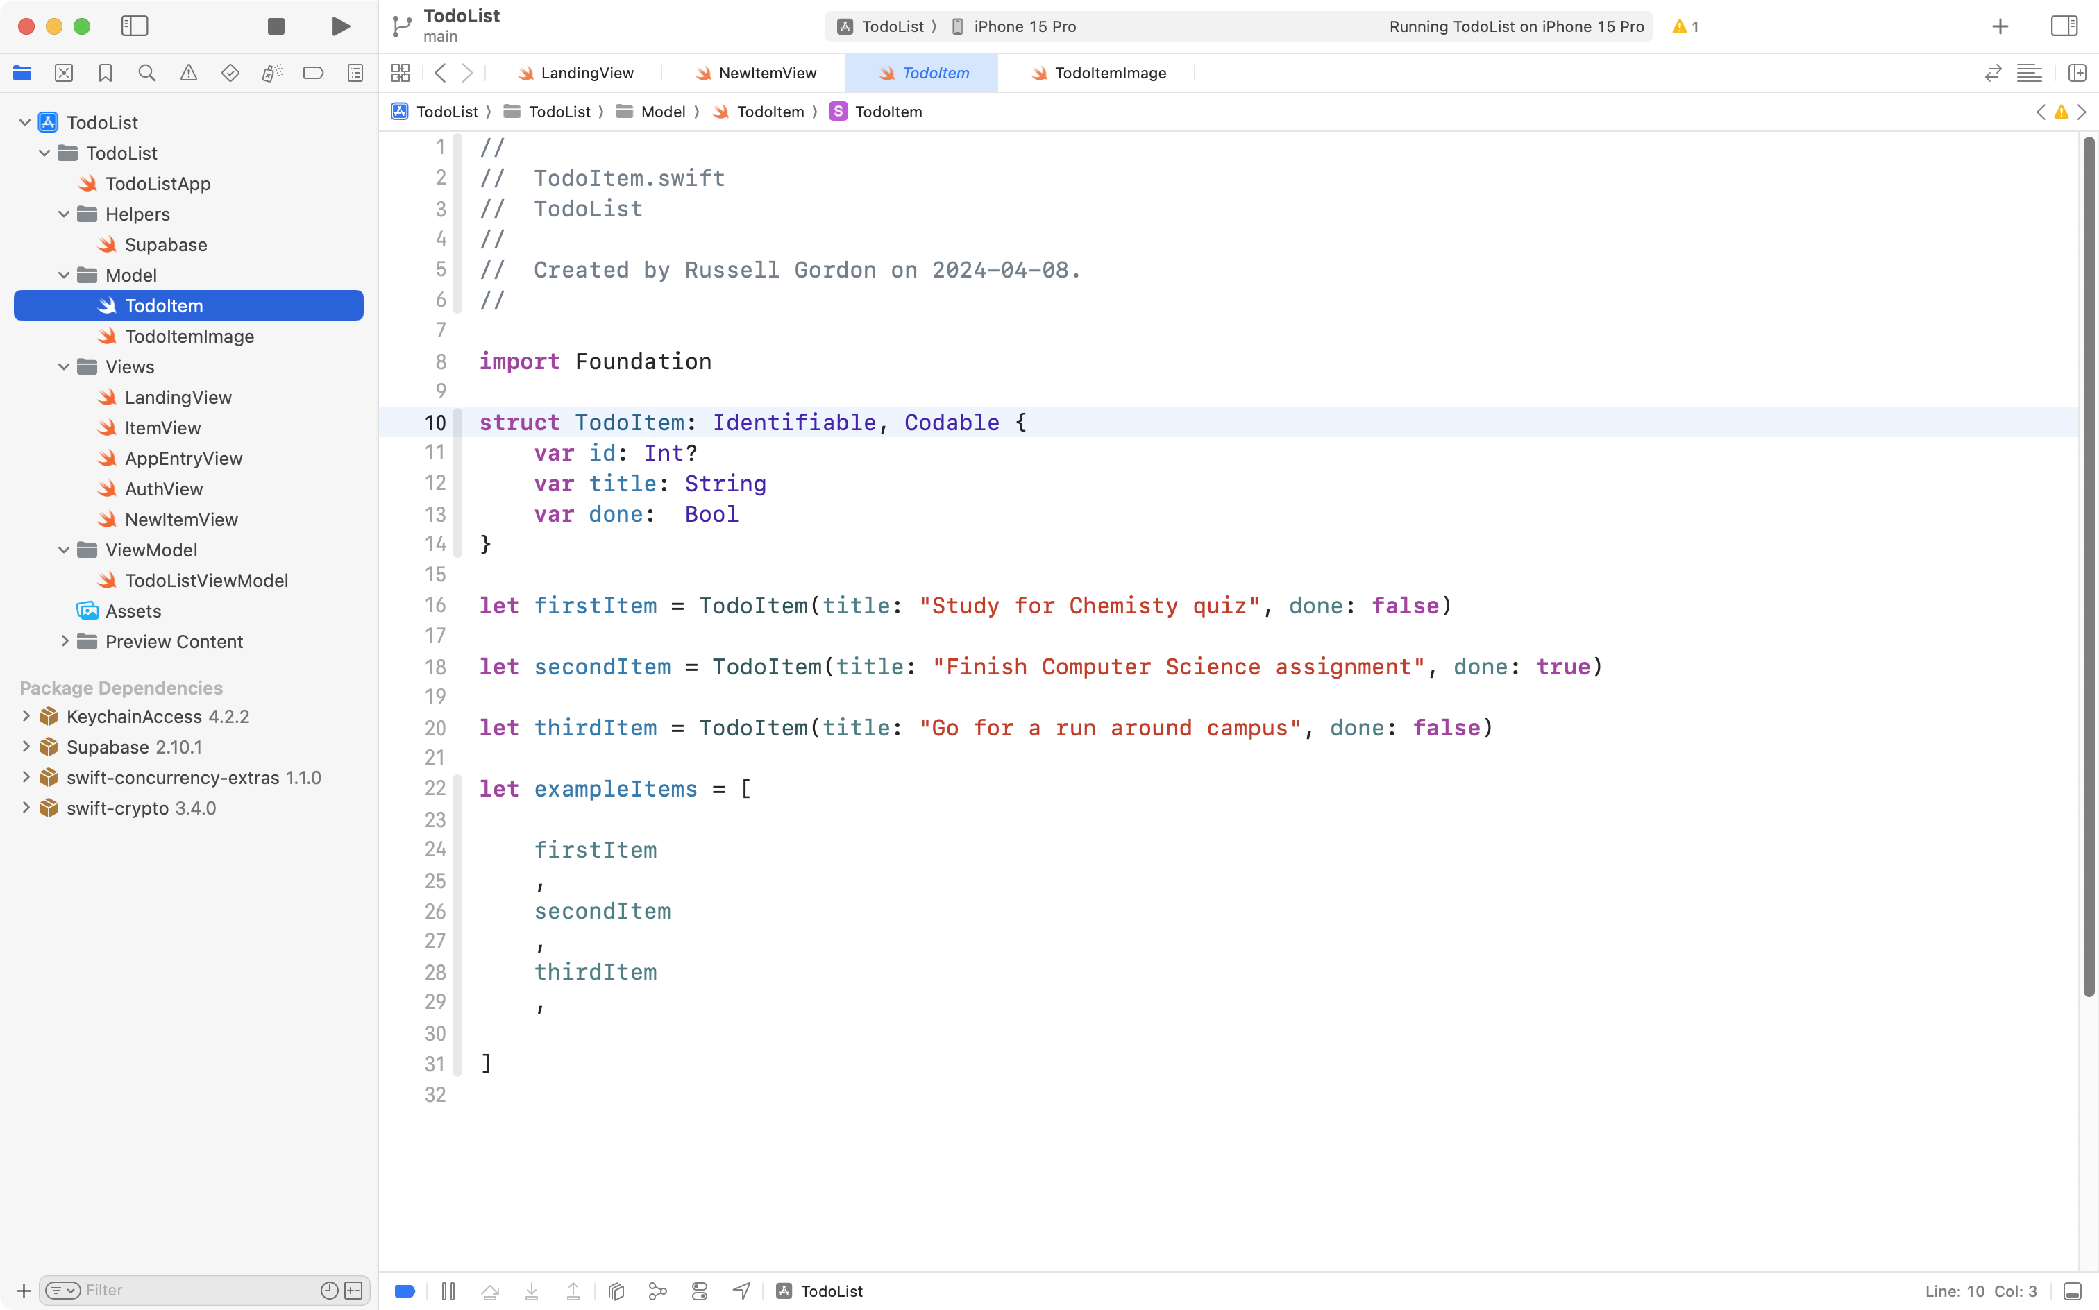Expand the Preview Content folder

[x=64, y=641]
